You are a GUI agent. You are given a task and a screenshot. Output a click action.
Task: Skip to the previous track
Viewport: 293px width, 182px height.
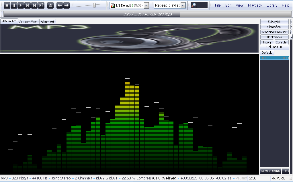tap(28, 5)
